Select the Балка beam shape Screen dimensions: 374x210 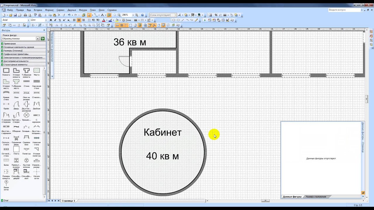pyautogui.click(x=6, y=162)
